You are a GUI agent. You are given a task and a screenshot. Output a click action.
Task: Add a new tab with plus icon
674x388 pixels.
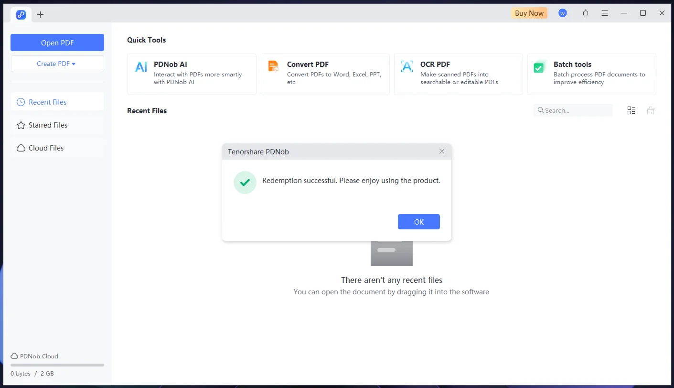pyautogui.click(x=40, y=14)
